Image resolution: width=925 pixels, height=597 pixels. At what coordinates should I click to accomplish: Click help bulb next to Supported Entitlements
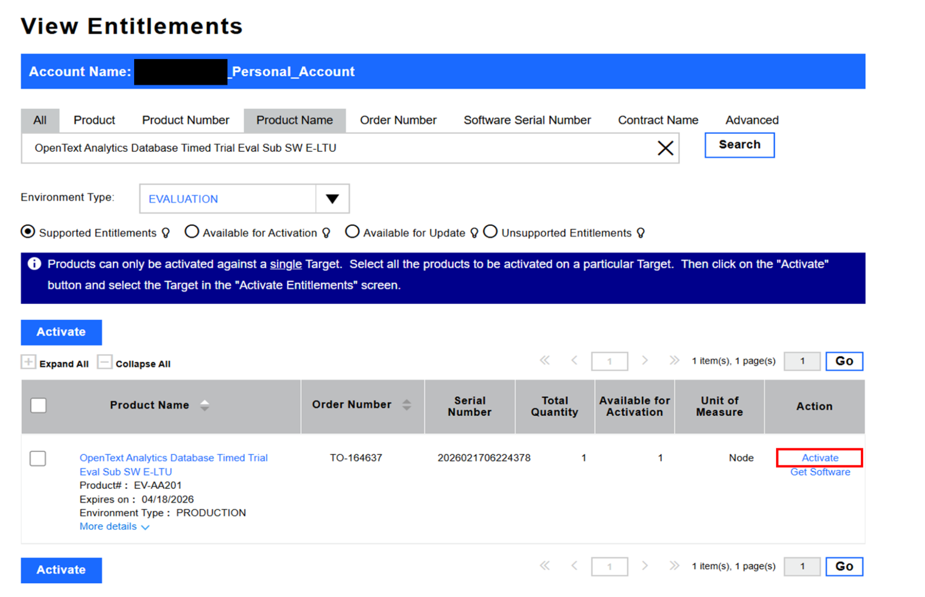(166, 233)
